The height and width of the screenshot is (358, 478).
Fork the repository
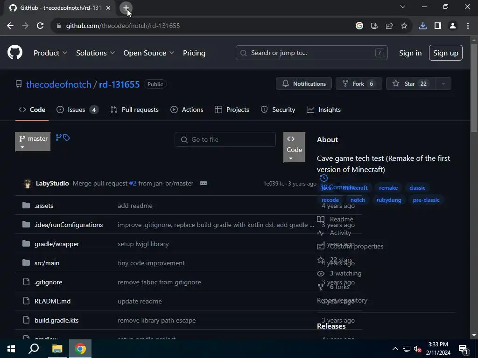click(359, 84)
